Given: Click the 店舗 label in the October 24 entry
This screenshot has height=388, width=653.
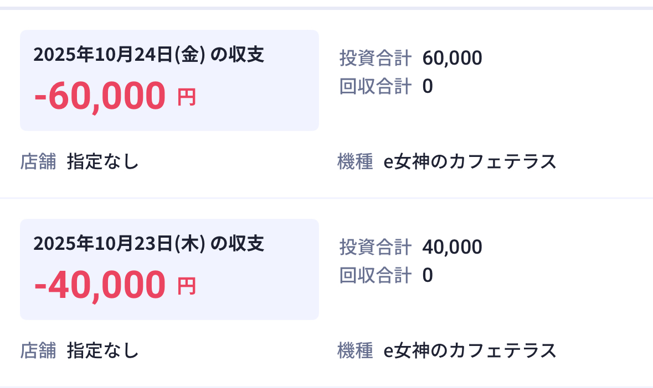Looking at the screenshot, I should point(38,162).
